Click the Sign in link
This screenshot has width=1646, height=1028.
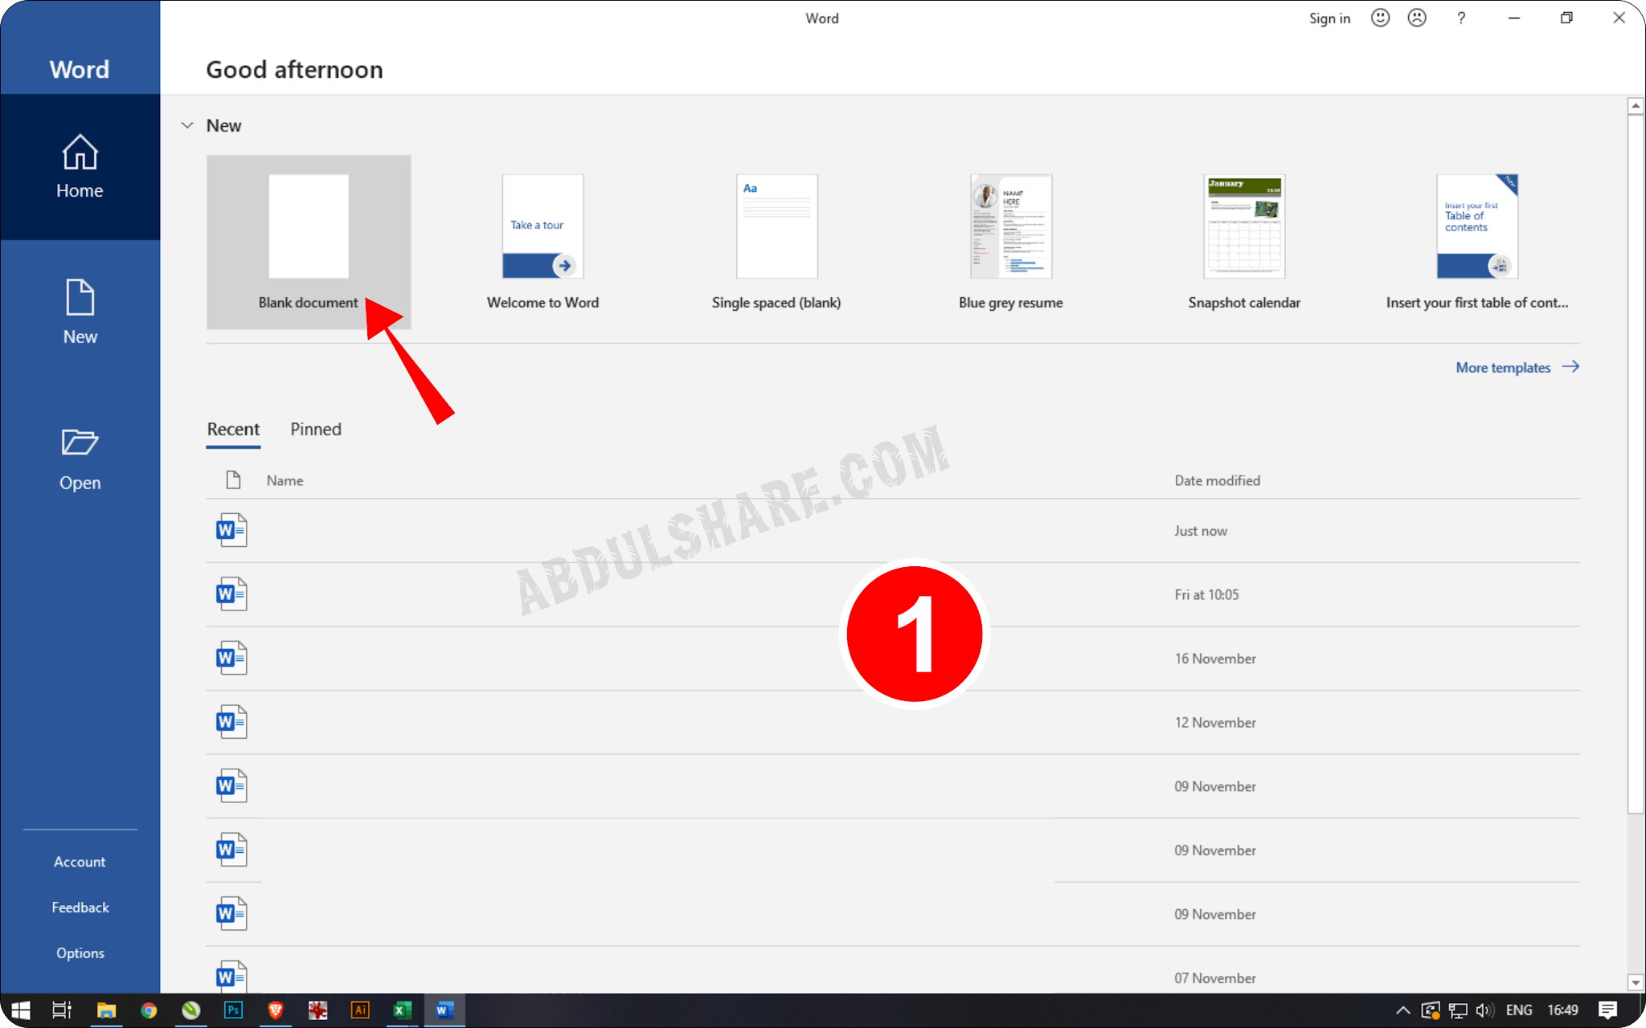[1329, 18]
